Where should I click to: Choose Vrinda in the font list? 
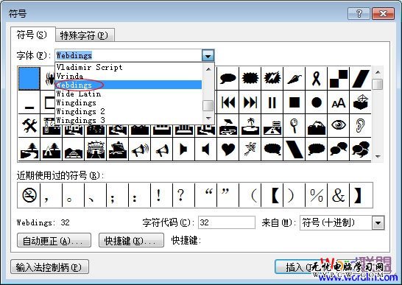click(128, 76)
